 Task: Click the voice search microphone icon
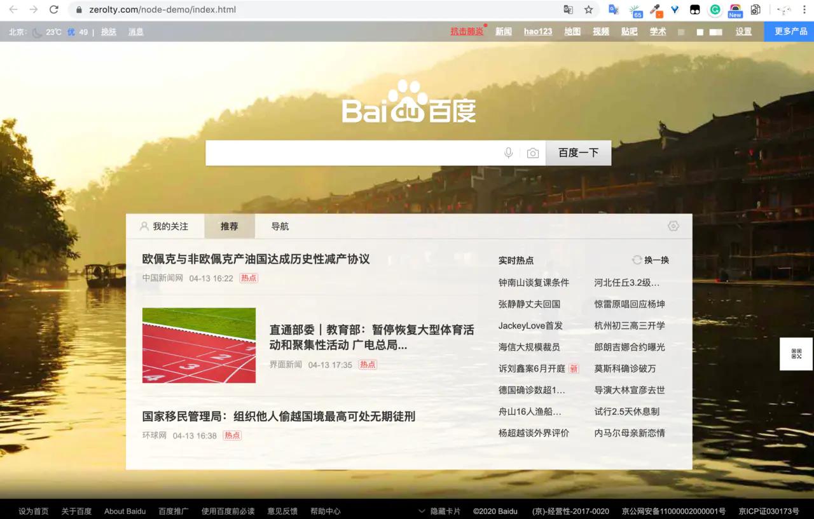(508, 152)
